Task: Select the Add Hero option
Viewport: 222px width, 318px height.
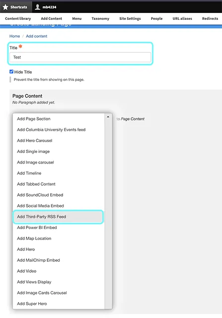Action: pos(59,249)
